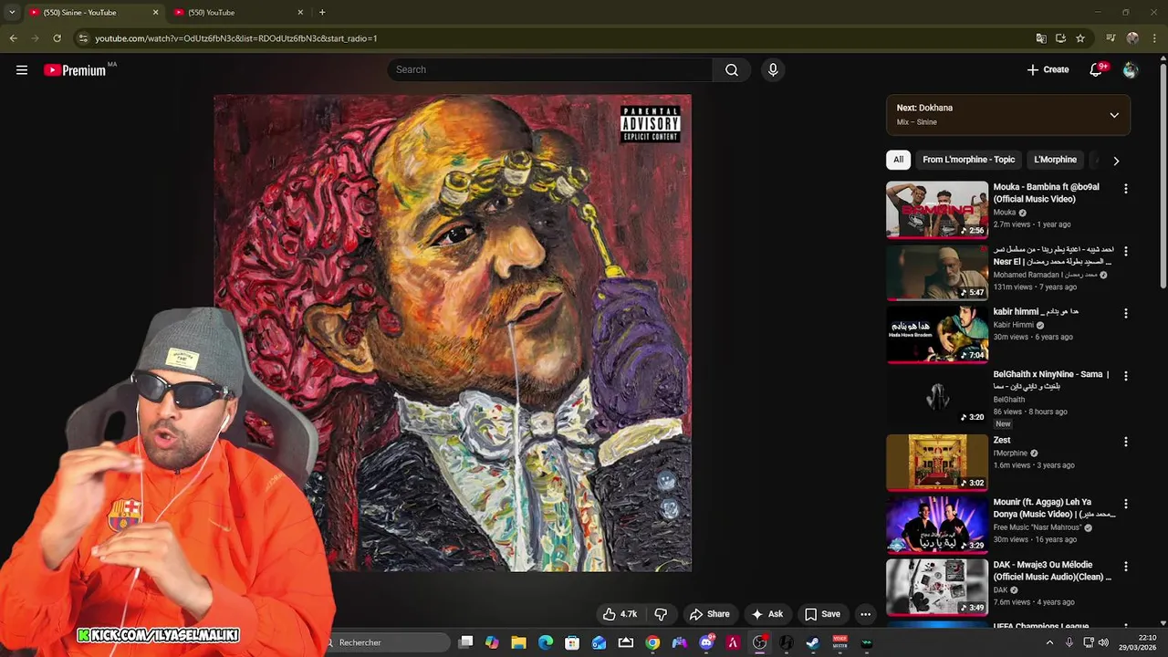
Task: Go back with browser back arrow
Action: click(x=13, y=38)
